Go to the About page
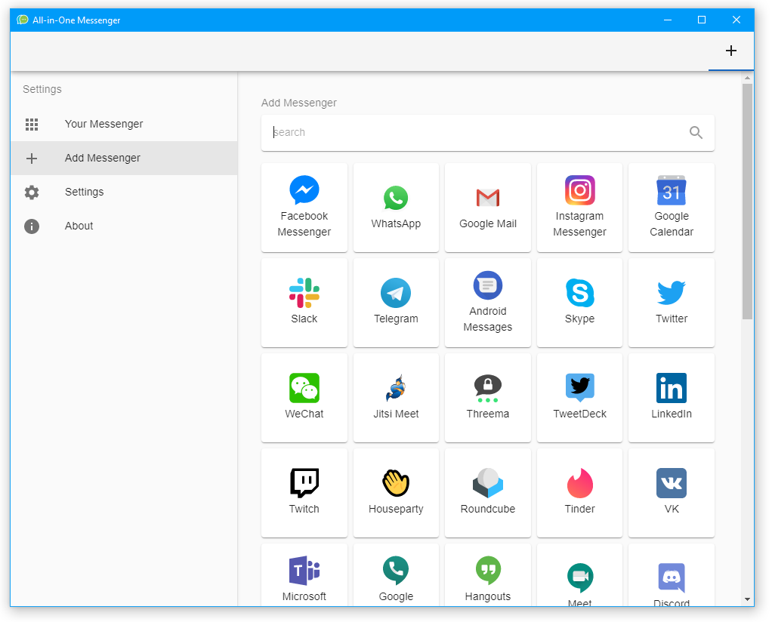The image size is (772, 622). click(x=79, y=226)
